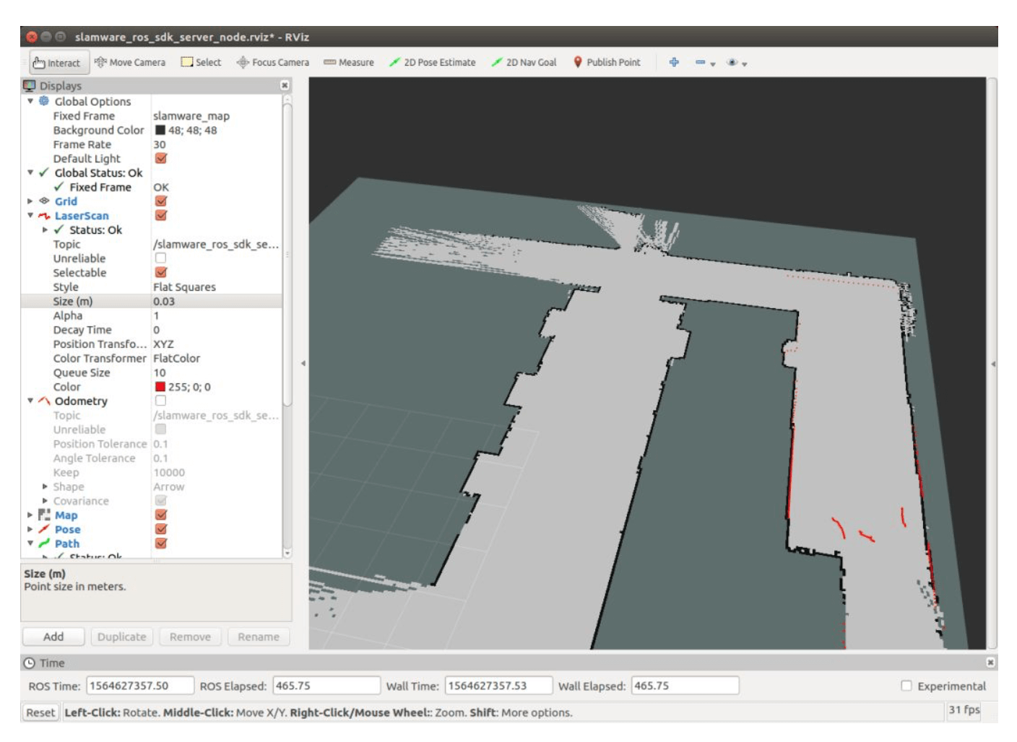Toggle the LaserScan Unreliable checkbox
This screenshot has width=1017, height=742.
(160, 258)
